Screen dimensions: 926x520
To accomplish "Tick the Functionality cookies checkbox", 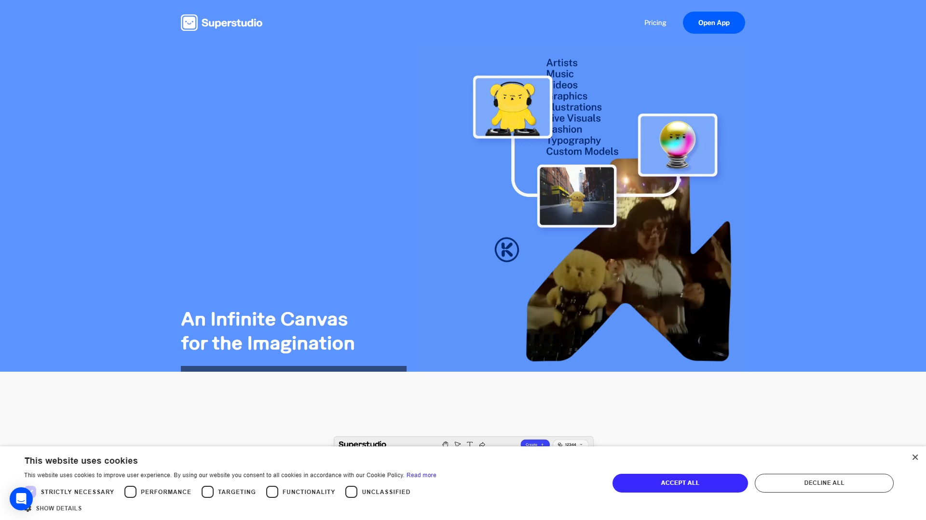I will pos(272,492).
